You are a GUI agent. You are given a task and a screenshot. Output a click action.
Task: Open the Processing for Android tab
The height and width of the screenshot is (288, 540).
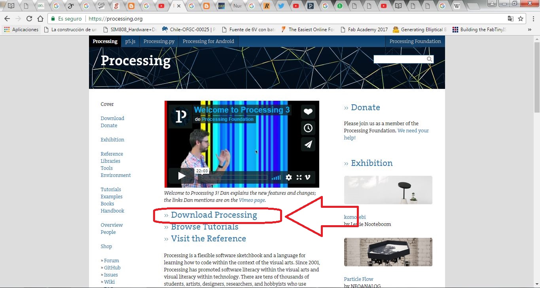click(208, 41)
